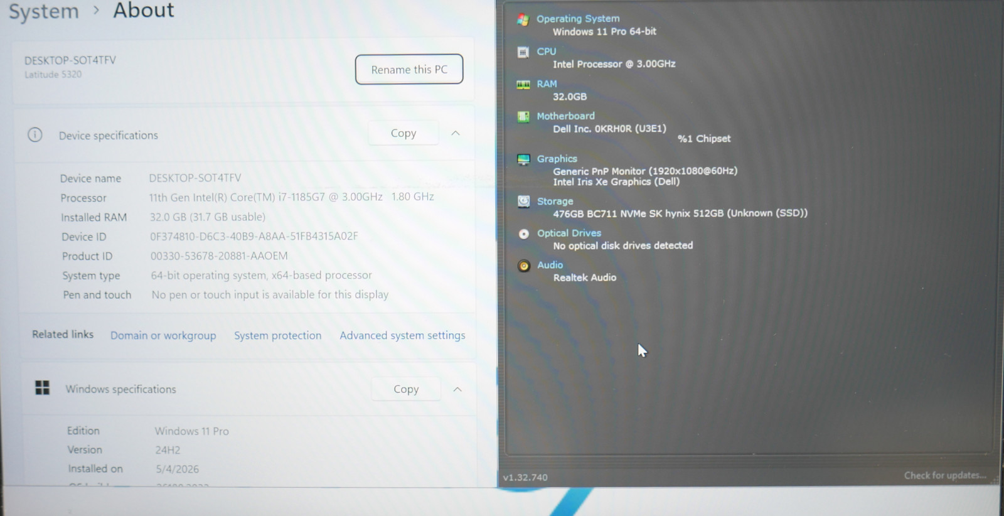Screen dimensions: 1004x516
Task: Click the Generic PnP Monitor line
Action: point(645,171)
